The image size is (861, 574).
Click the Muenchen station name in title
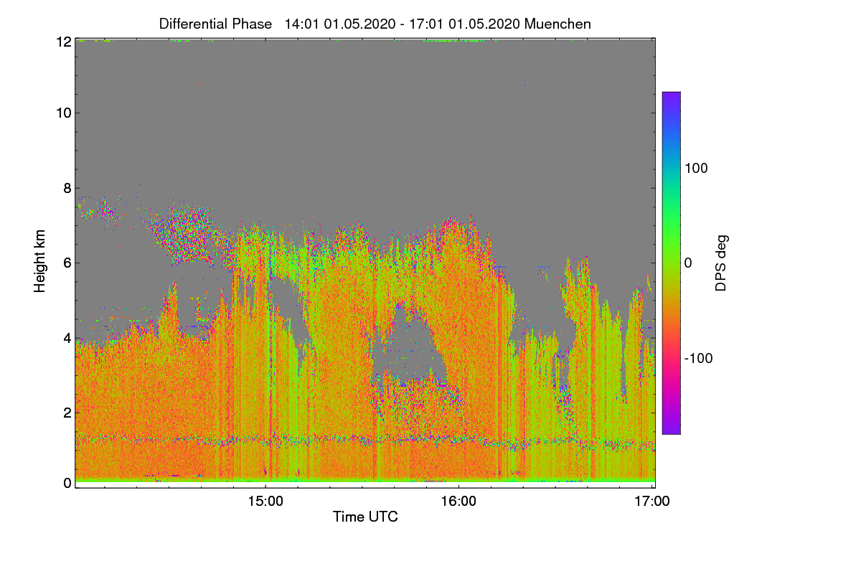tap(557, 24)
